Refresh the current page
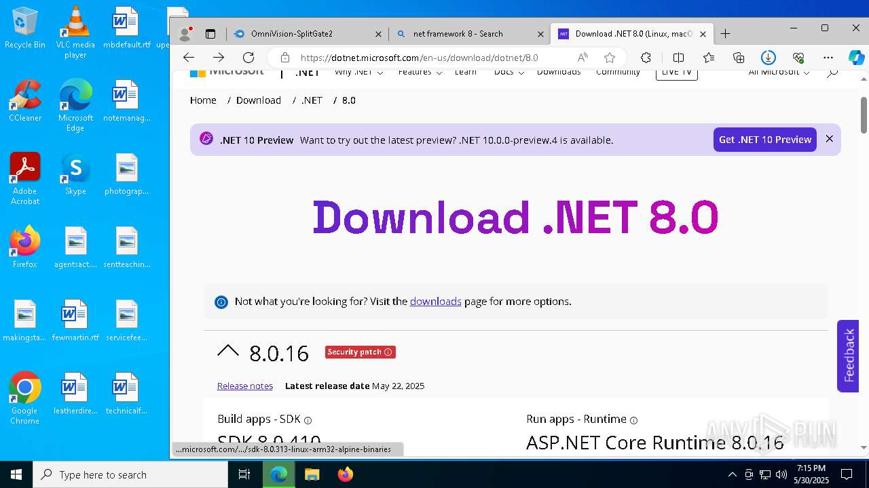 point(248,58)
